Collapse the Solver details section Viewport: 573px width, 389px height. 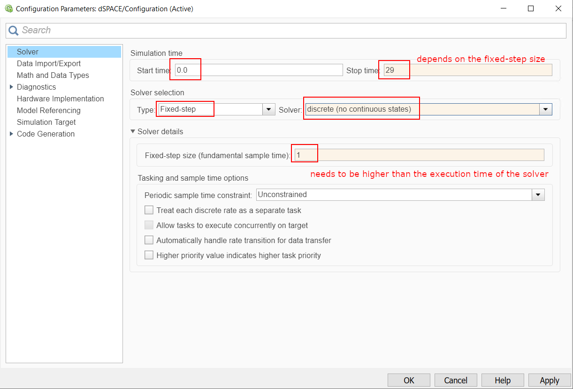coord(133,131)
